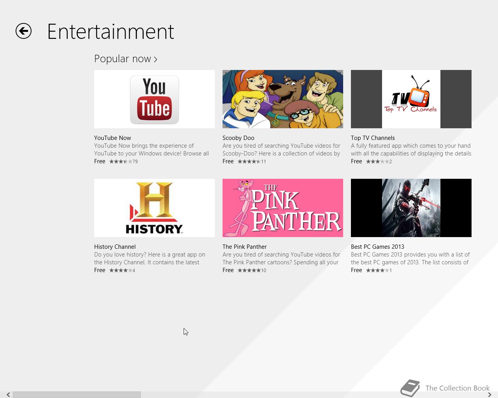The width and height of the screenshot is (498, 398).
Task: Click the Popular now chevron arrow
Action: pyautogui.click(x=155, y=59)
